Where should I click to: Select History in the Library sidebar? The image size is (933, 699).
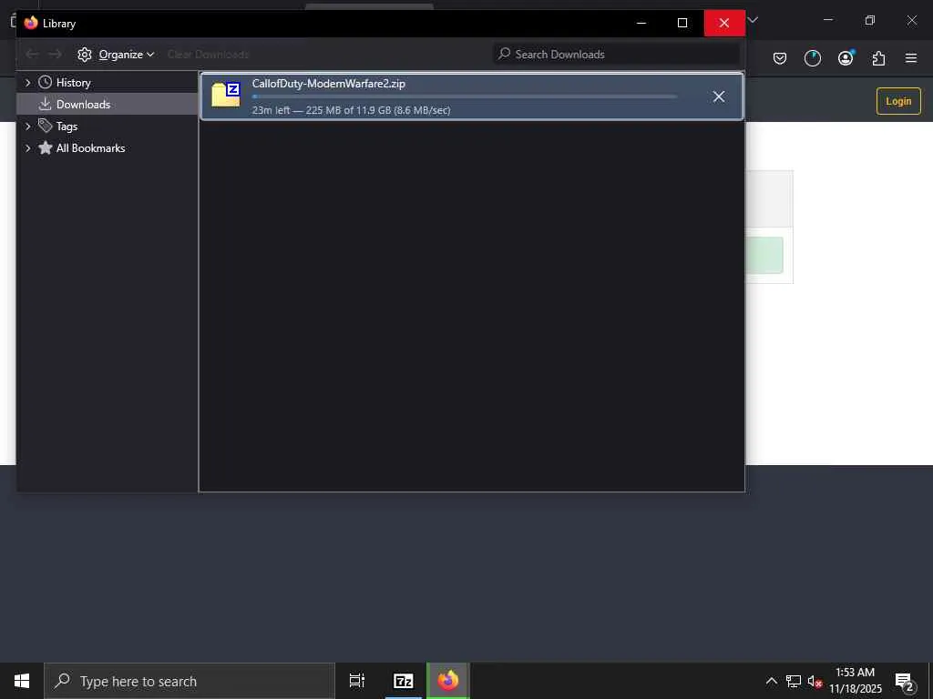(73, 83)
